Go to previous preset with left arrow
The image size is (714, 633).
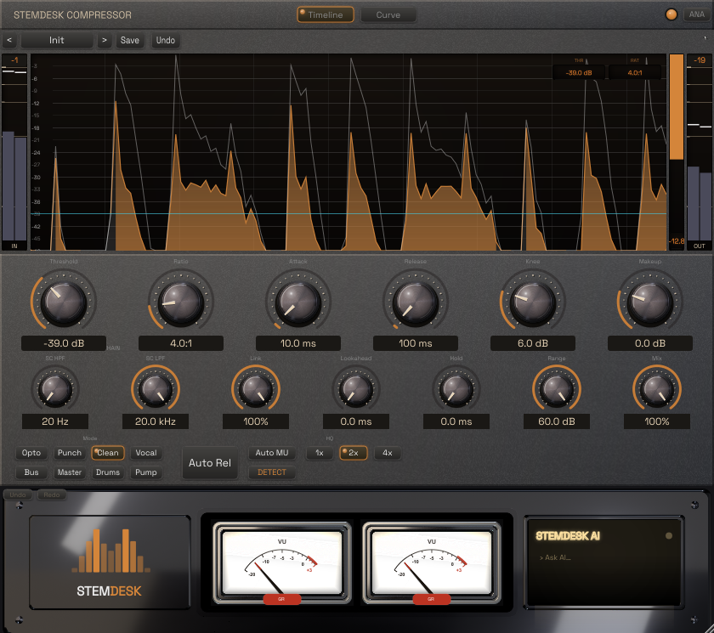pos(9,40)
